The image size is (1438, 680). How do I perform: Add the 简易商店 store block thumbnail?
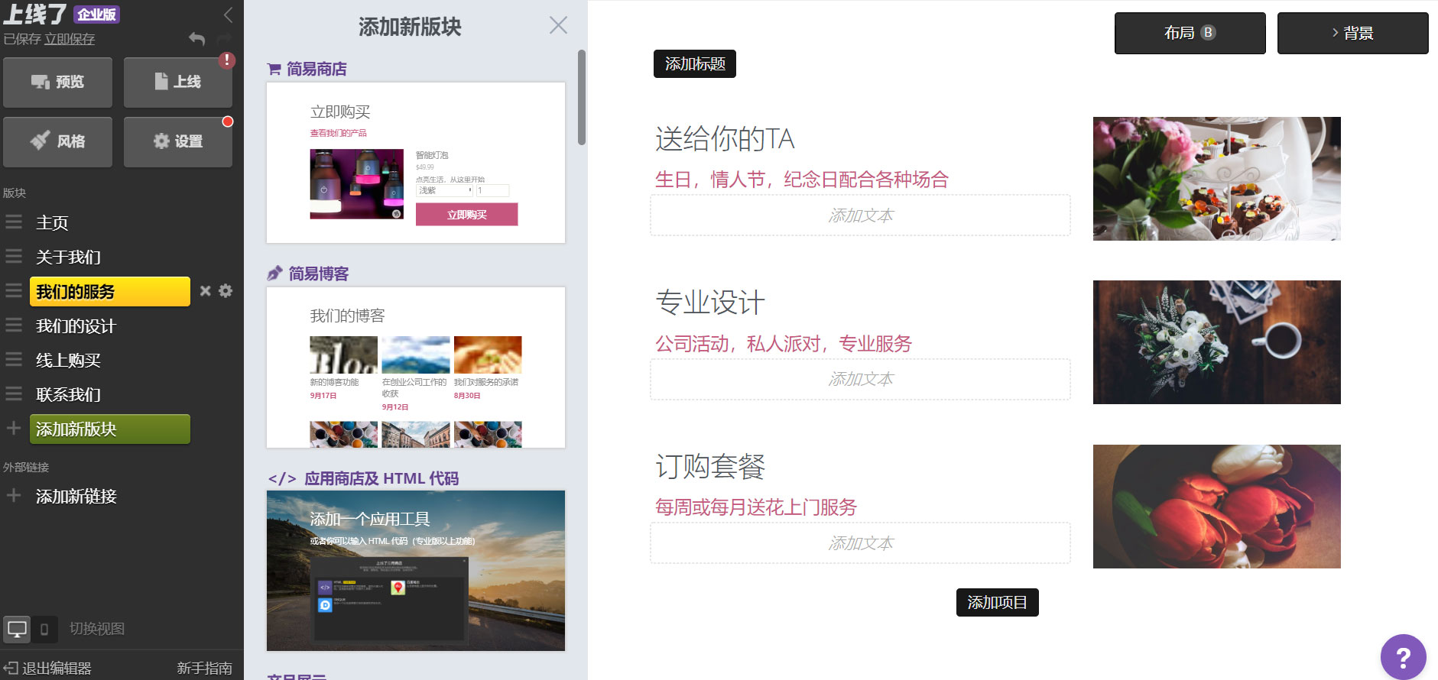tap(416, 163)
